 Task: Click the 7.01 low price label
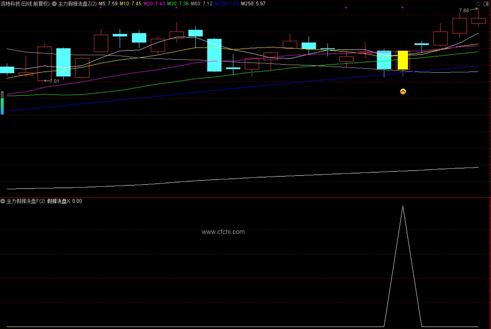click(54, 81)
